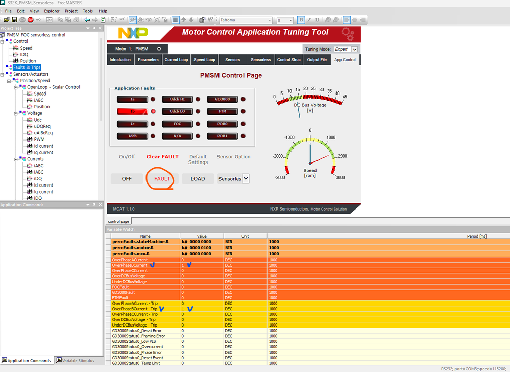Click the PDB0 fault indicator
Viewport: 510px width, 372px height.
(223, 124)
